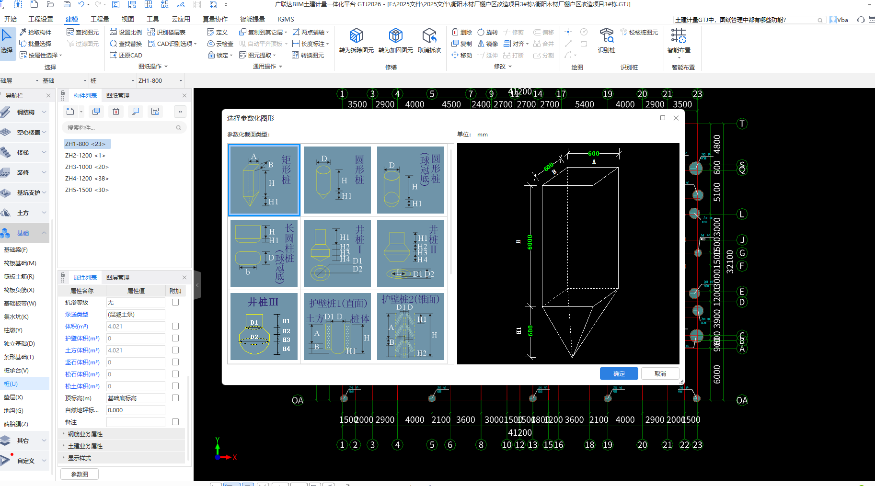
Task: Click the trash icon in 构件列表 toolbar
Action: (x=116, y=112)
